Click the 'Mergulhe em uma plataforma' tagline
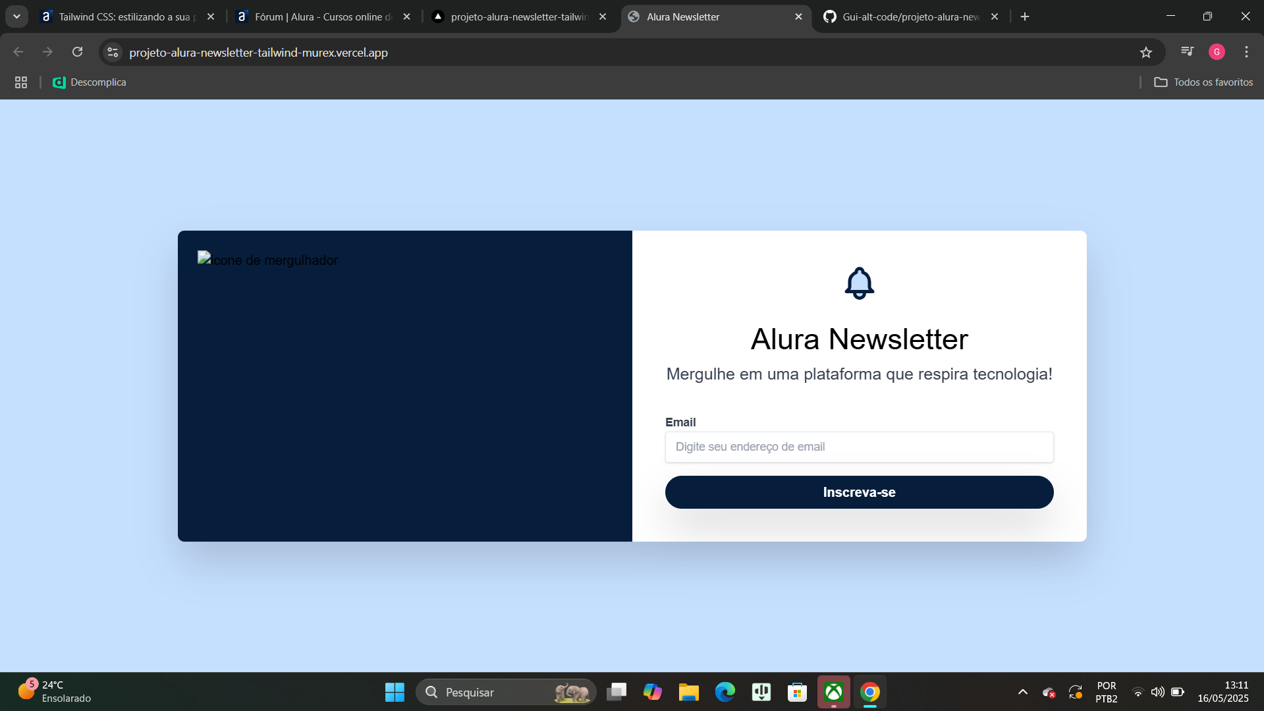This screenshot has height=711, width=1264. click(x=859, y=374)
